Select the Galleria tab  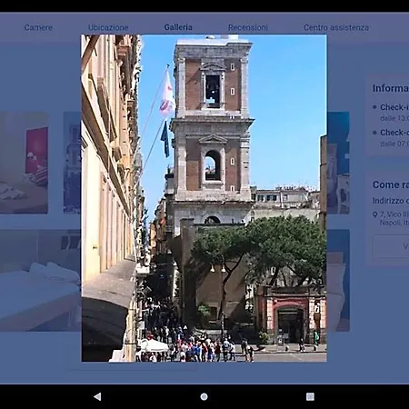pyautogui.click(x=178, y=27)
